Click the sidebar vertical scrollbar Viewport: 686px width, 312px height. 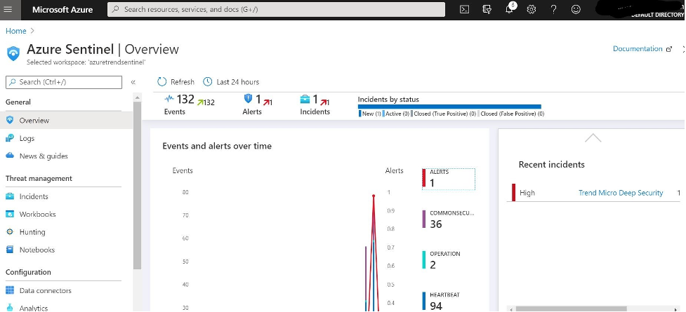coord(138,185)
